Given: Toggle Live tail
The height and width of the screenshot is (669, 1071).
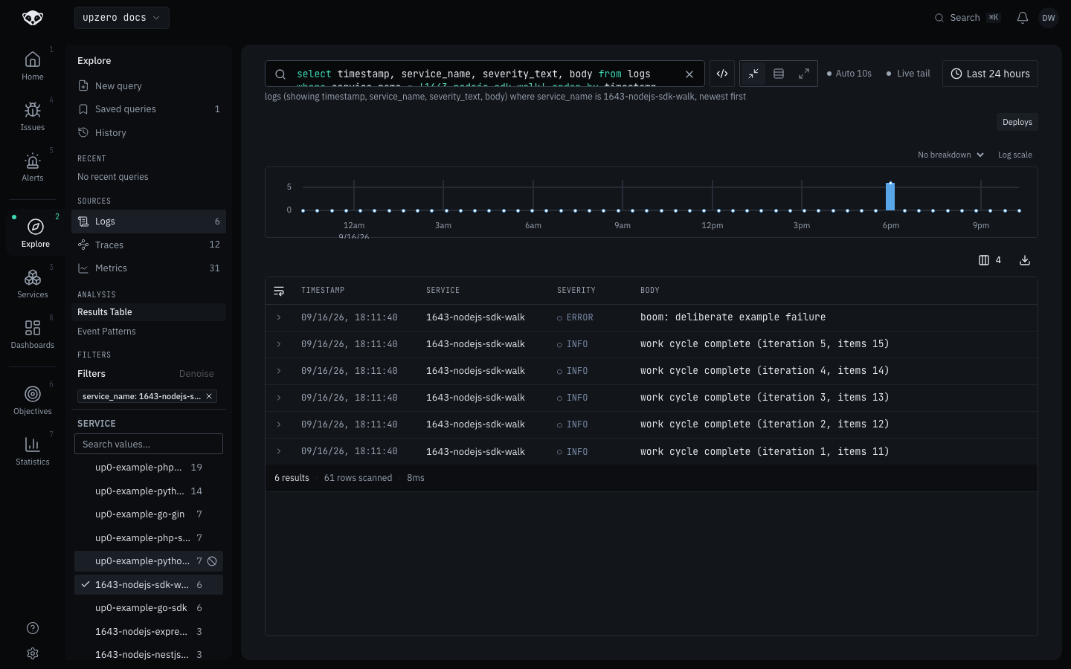Looking at the screenshot, I should [x=908, y=74].
